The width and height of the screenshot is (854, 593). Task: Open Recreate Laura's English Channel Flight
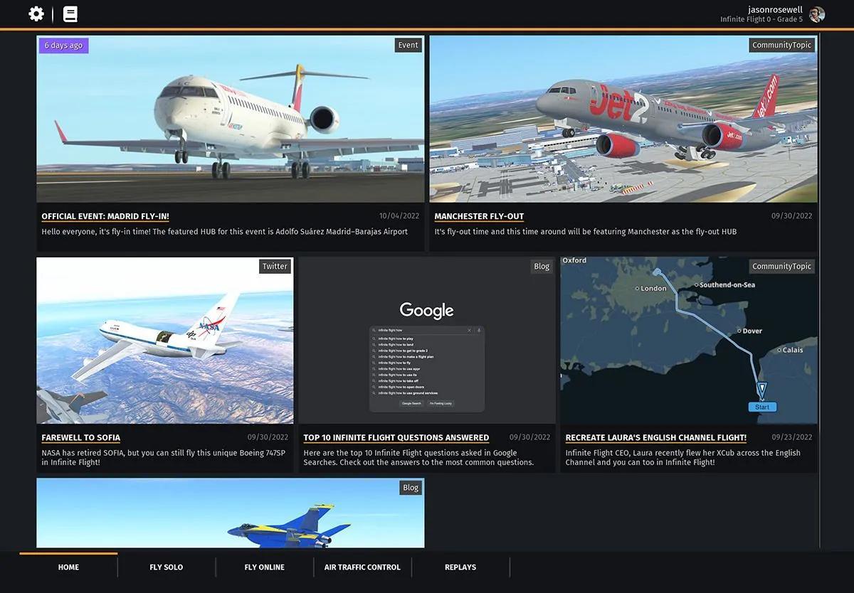pyautogui.click(x=656, y=437)
